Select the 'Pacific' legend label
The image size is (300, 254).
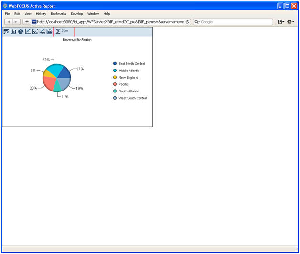point(123,84)
